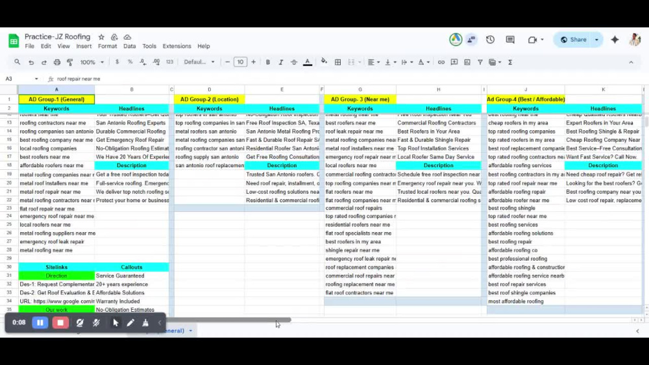
Task: Select the 'AD Group-1 (General)' cell
Action: pyautogui.click(x=56, y=99)
